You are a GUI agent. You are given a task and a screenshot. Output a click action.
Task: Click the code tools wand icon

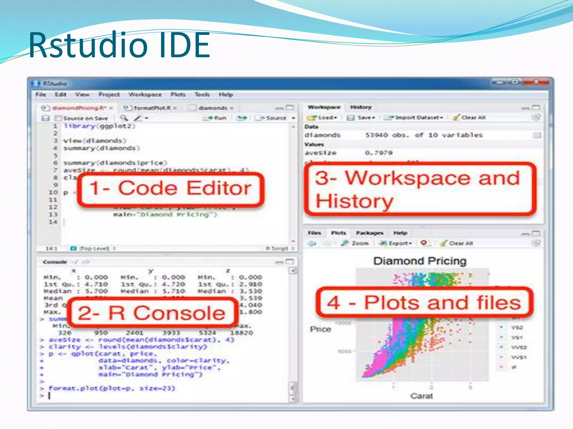click(137, 118)
